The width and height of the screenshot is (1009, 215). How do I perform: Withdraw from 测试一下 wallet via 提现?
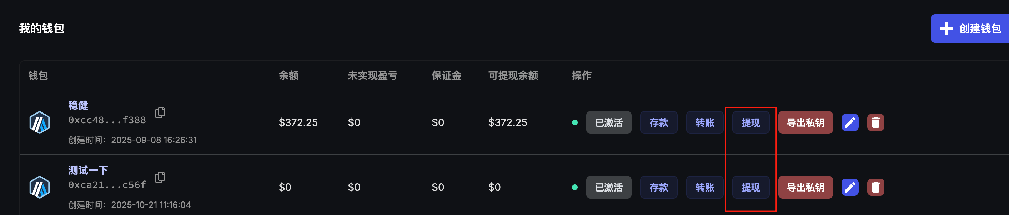(x=751, y=187)
